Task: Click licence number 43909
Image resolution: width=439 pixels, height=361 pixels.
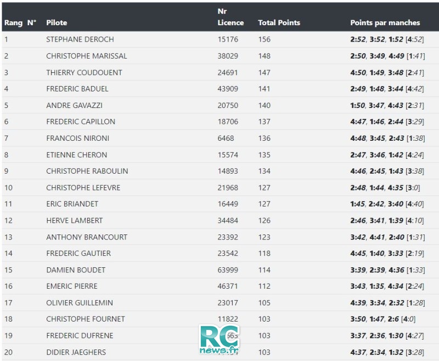Action: tap(228, 89)
